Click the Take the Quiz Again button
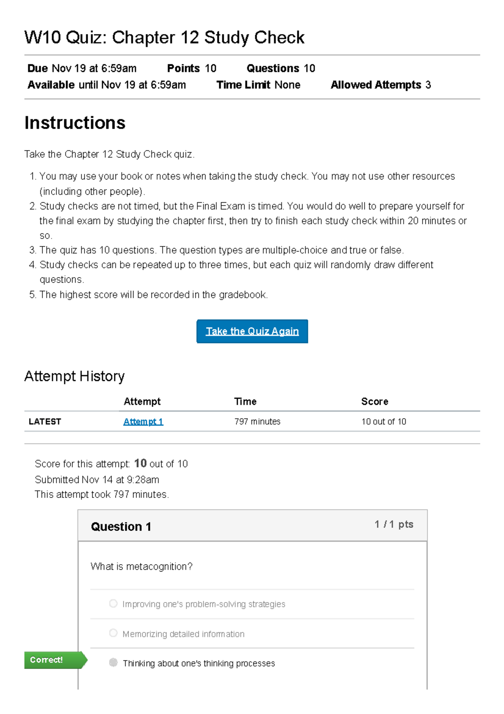 (252, 331)
